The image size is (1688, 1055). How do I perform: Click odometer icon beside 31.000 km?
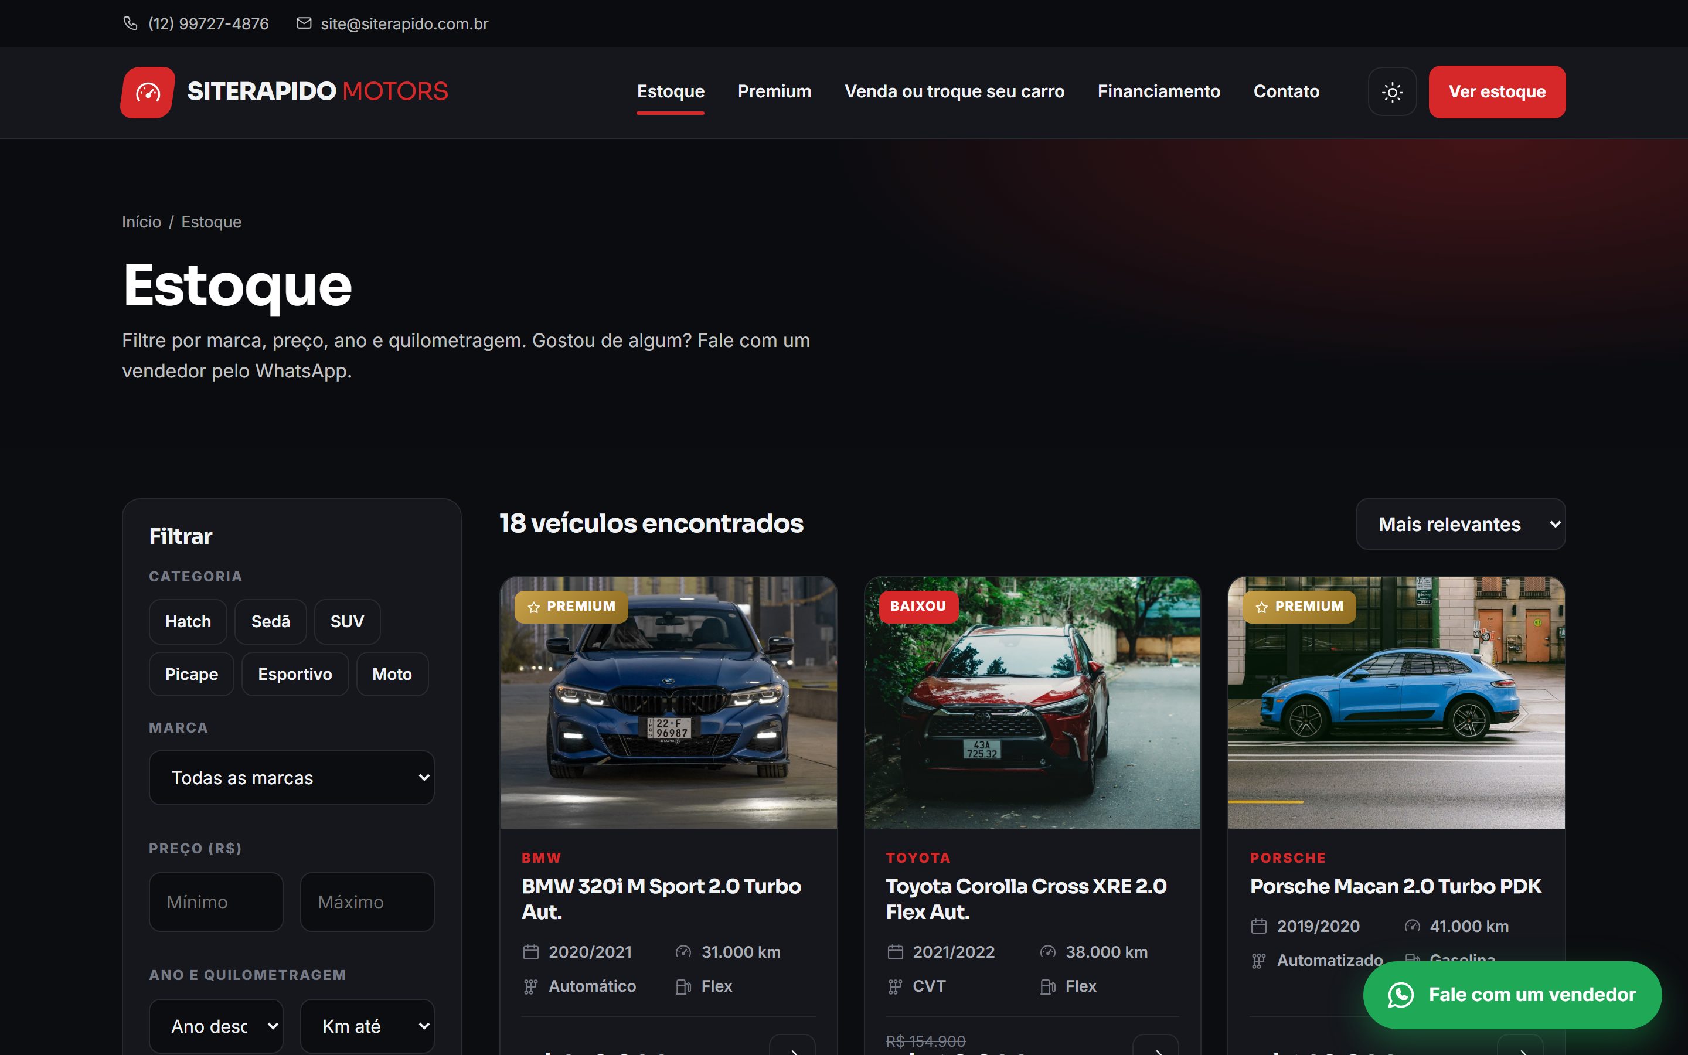pos(683,952)
